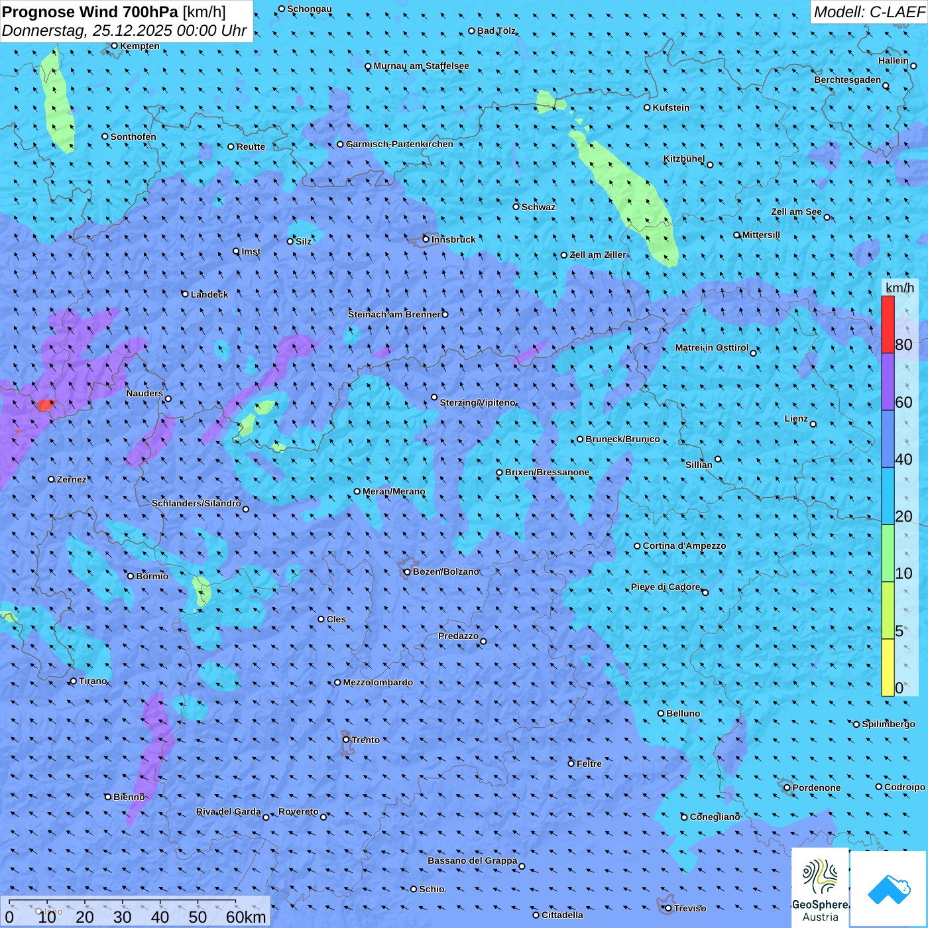928x928 pixels.
Task: Click the Reutte label
Action: coord(251,147)
